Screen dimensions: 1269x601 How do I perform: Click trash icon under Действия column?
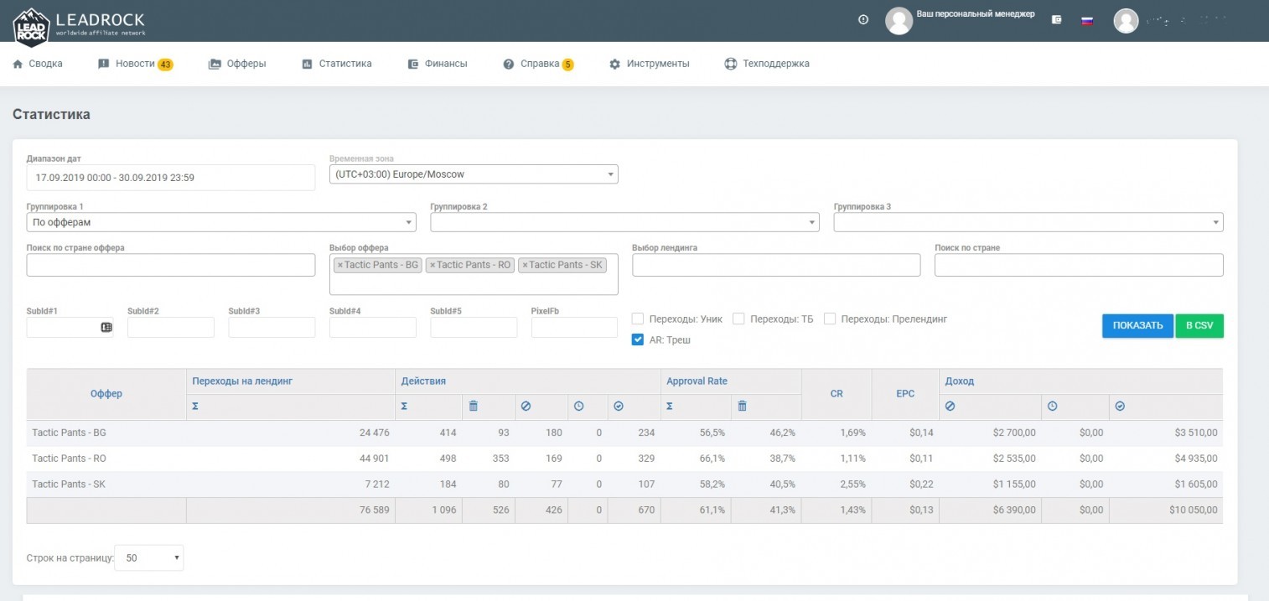coord(473,406)
